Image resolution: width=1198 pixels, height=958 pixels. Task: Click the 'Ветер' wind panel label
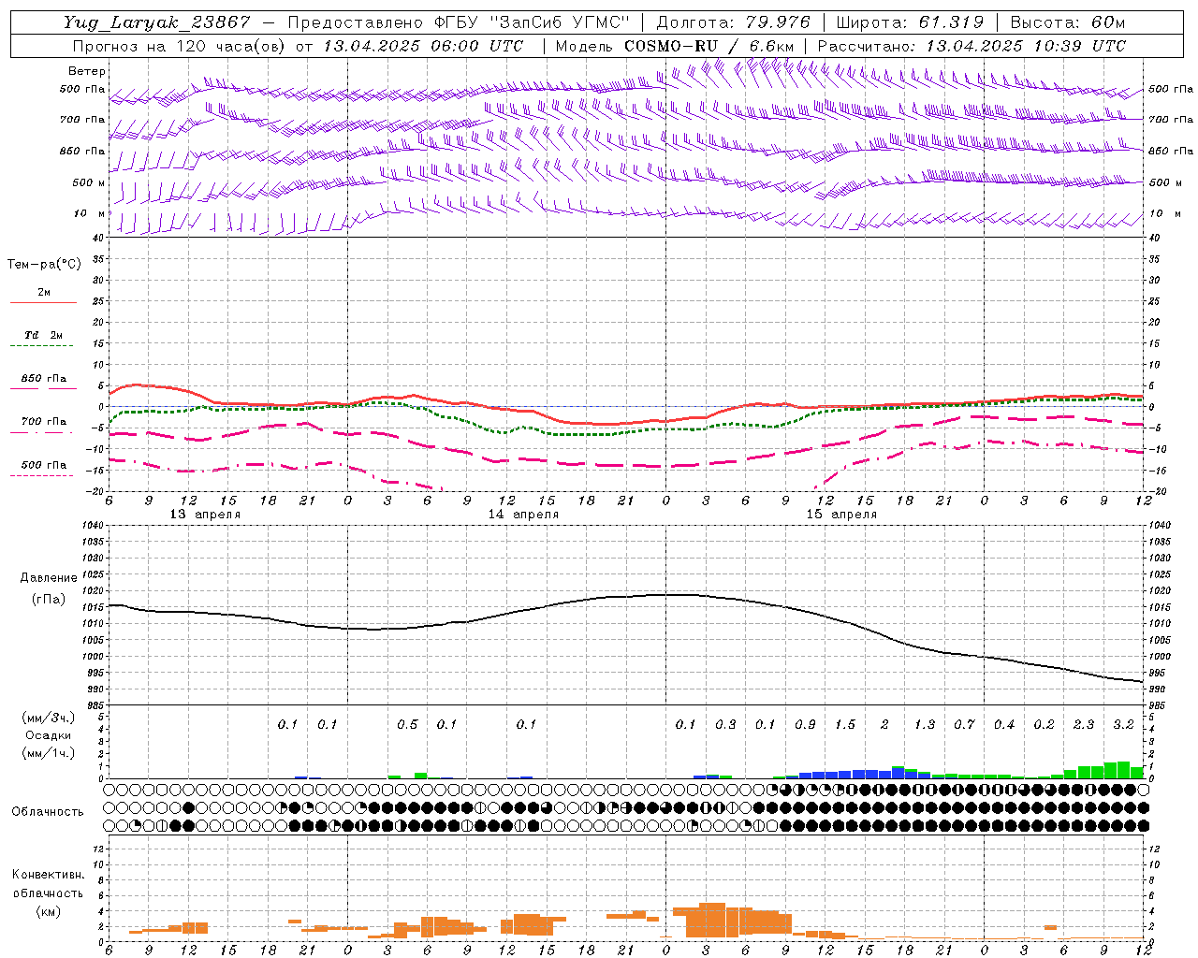[x=87, y=71]
